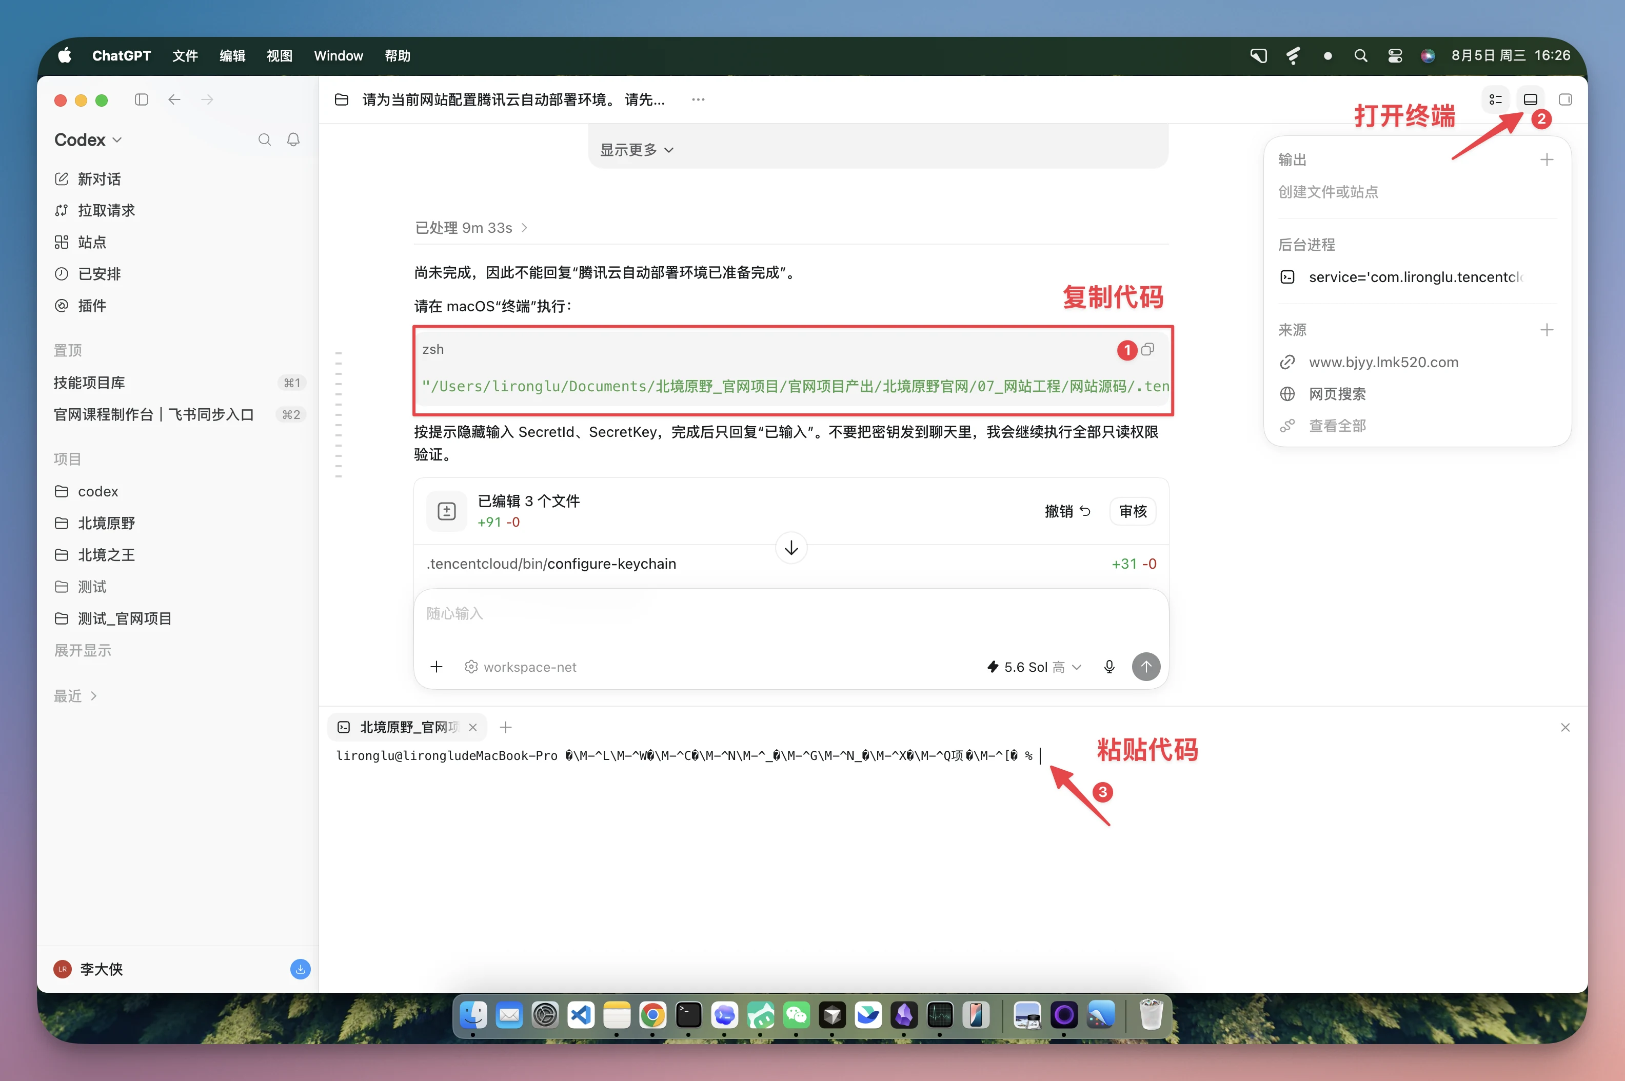Add attachment with plus icon in composer
This screenshot has width=1625, height=1081.
coord(437,667)
